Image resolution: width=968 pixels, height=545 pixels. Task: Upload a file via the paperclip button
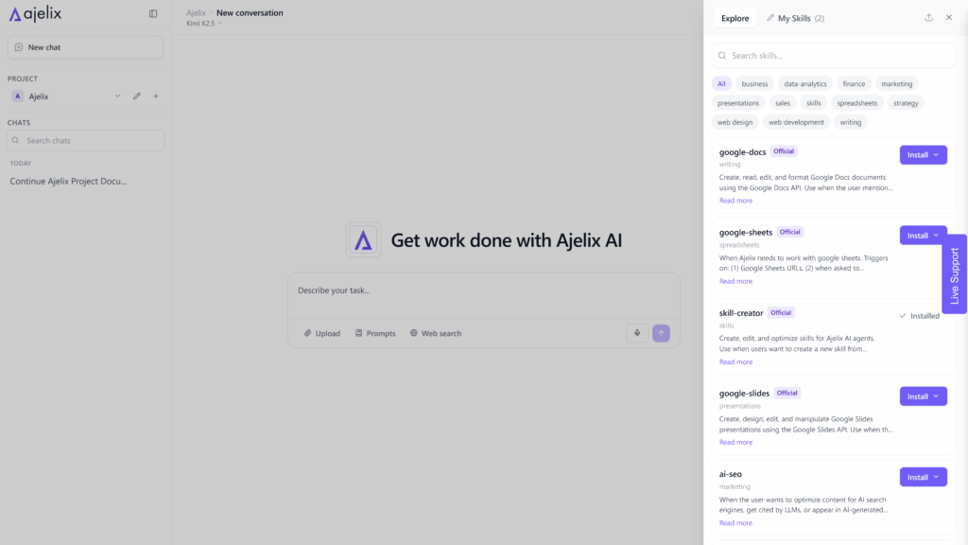point(321,333)
